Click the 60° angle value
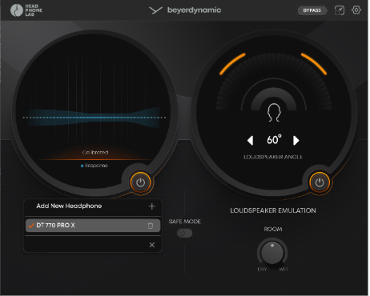The height and width of the screenshot is (296, 370). pos(274,139)
